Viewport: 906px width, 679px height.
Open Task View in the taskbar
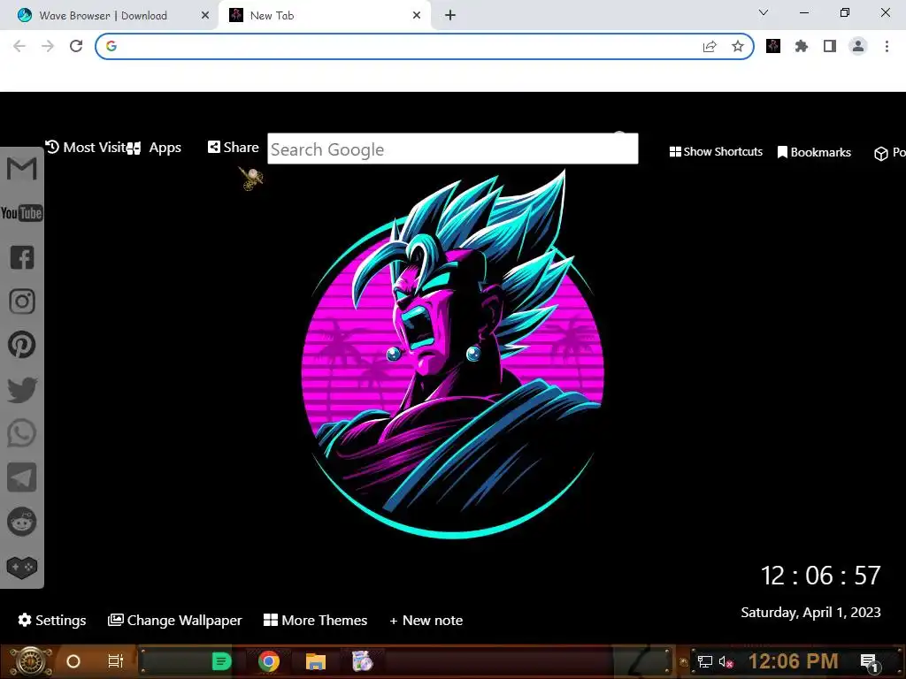(x=116, y=661)
